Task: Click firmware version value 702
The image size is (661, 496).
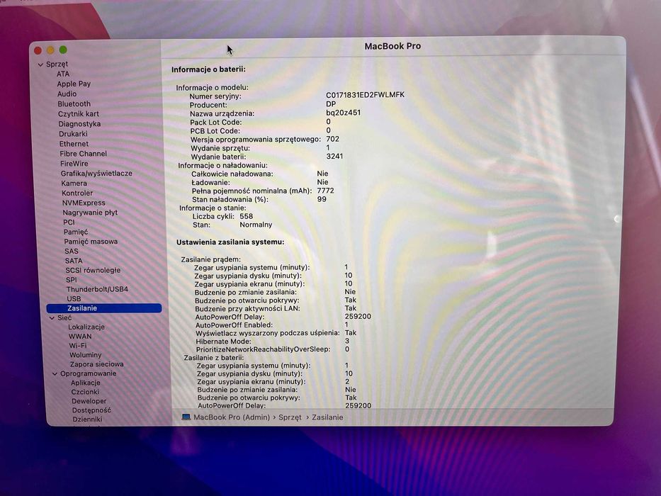Action: [332, 139]
